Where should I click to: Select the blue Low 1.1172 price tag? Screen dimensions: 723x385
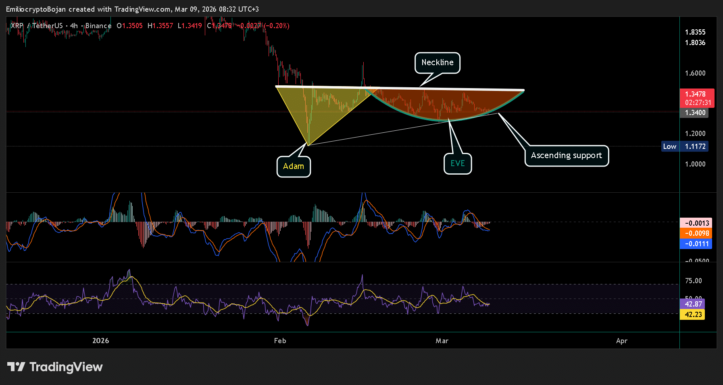pyautogui.click(x=684, y=146)
